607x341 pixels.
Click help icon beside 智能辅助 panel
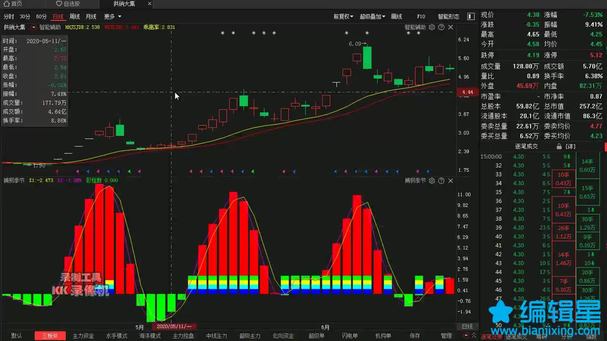(x=441, y=27)
